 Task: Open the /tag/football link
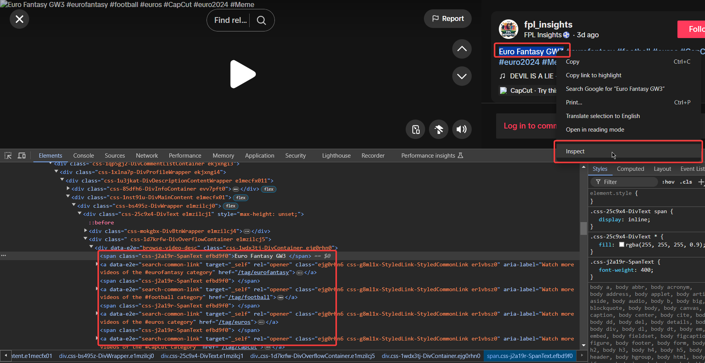pyautogui.click(x=250, y=297)
